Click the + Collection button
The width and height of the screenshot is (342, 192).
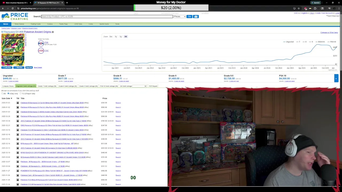pyautogui.click(x=7, y=67)
